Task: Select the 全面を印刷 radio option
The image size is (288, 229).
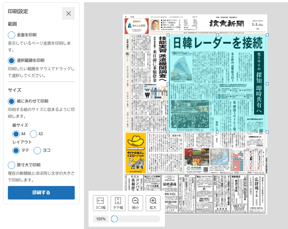Action: click(x=12, y=35)
